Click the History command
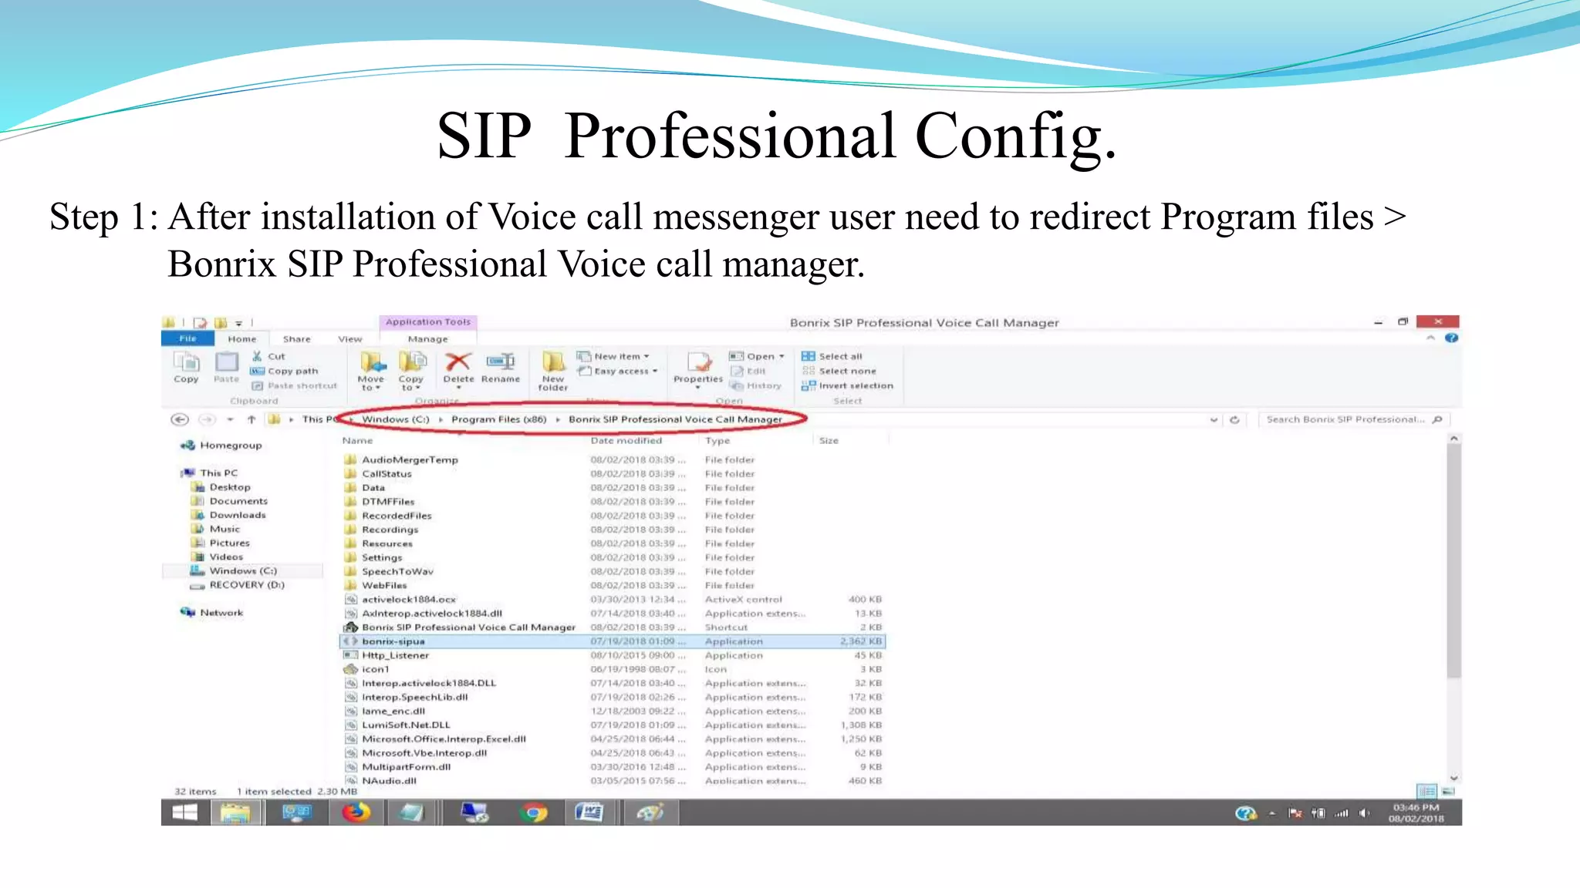Image resolution: width=1580 pixels, height=888 pixels. 756,385
